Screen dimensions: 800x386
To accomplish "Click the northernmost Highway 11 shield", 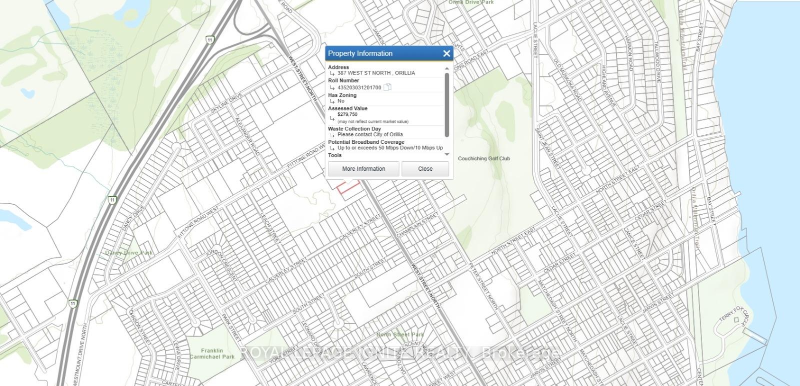I will click(x=209, y=39).
